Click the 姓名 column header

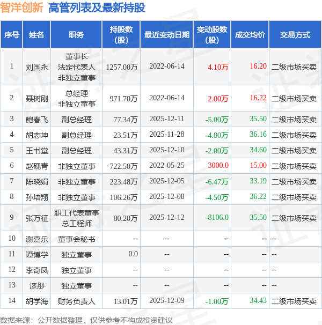click(x=36, y=34)
